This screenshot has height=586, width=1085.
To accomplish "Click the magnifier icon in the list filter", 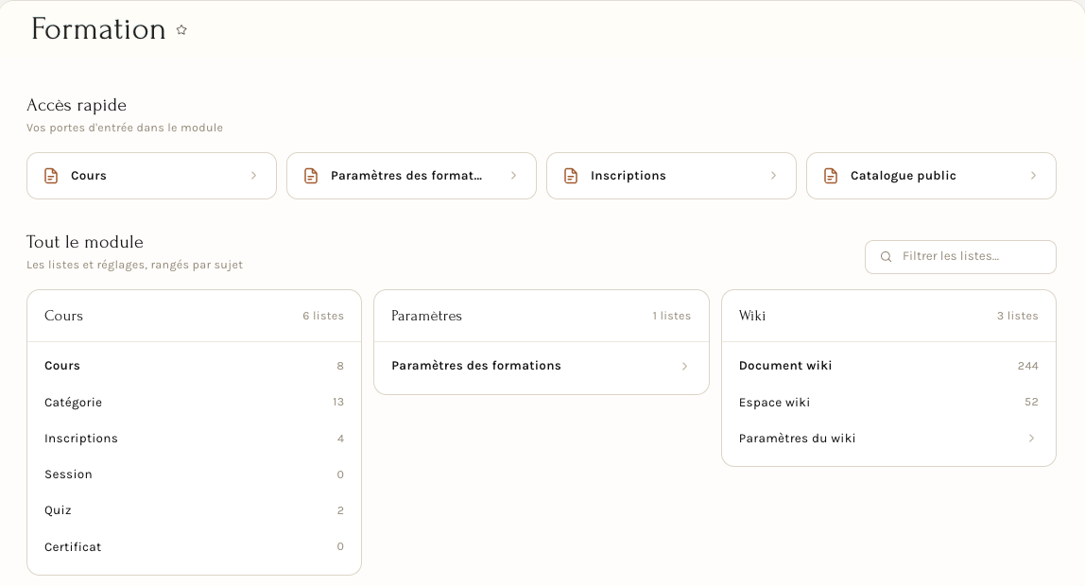I will click(x=886, y=257).
